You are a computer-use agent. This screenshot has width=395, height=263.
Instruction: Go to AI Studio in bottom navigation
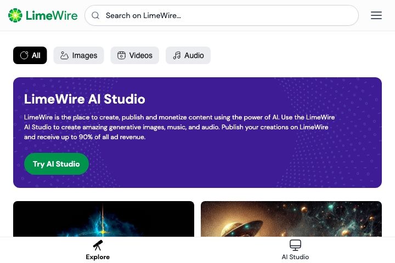295,250
